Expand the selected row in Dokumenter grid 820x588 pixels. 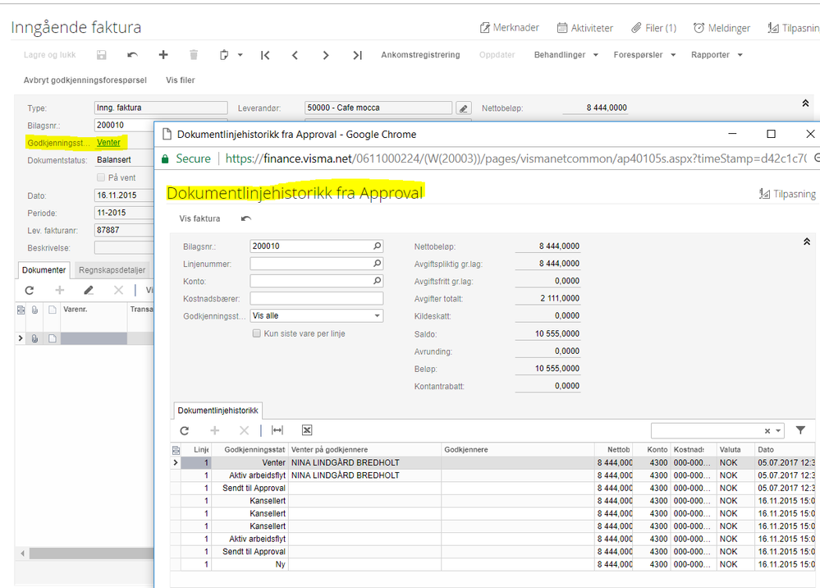tap(21, 338)
